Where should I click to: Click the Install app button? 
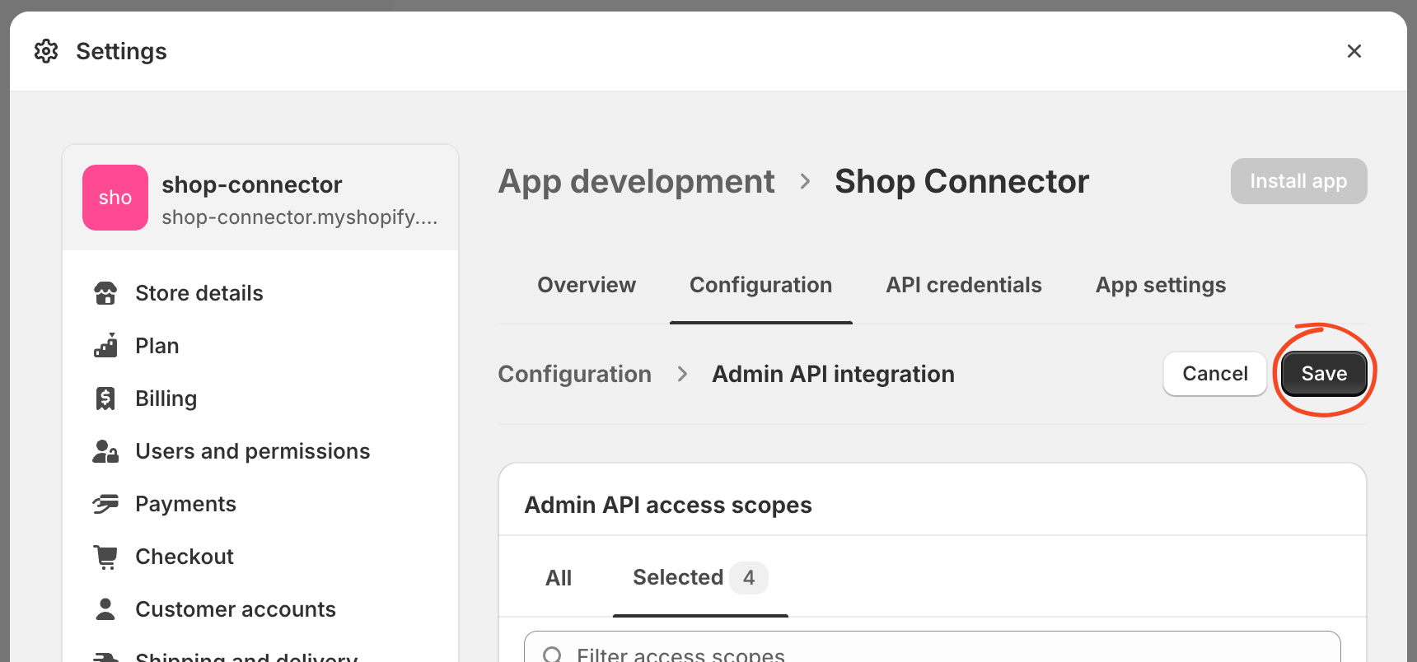(1298, 181)
